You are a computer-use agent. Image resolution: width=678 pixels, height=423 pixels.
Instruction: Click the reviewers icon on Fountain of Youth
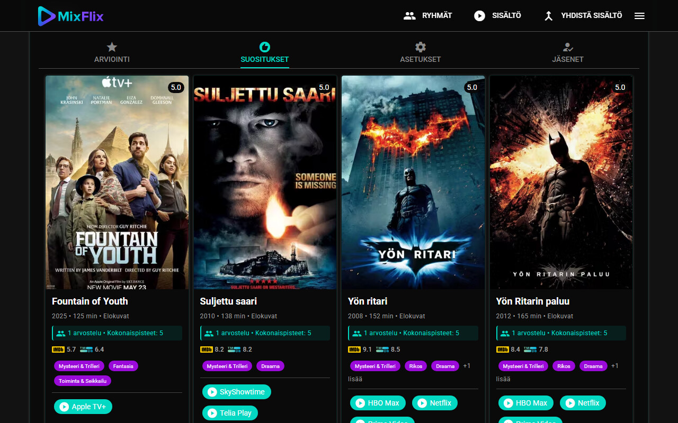tap(61, 334)
